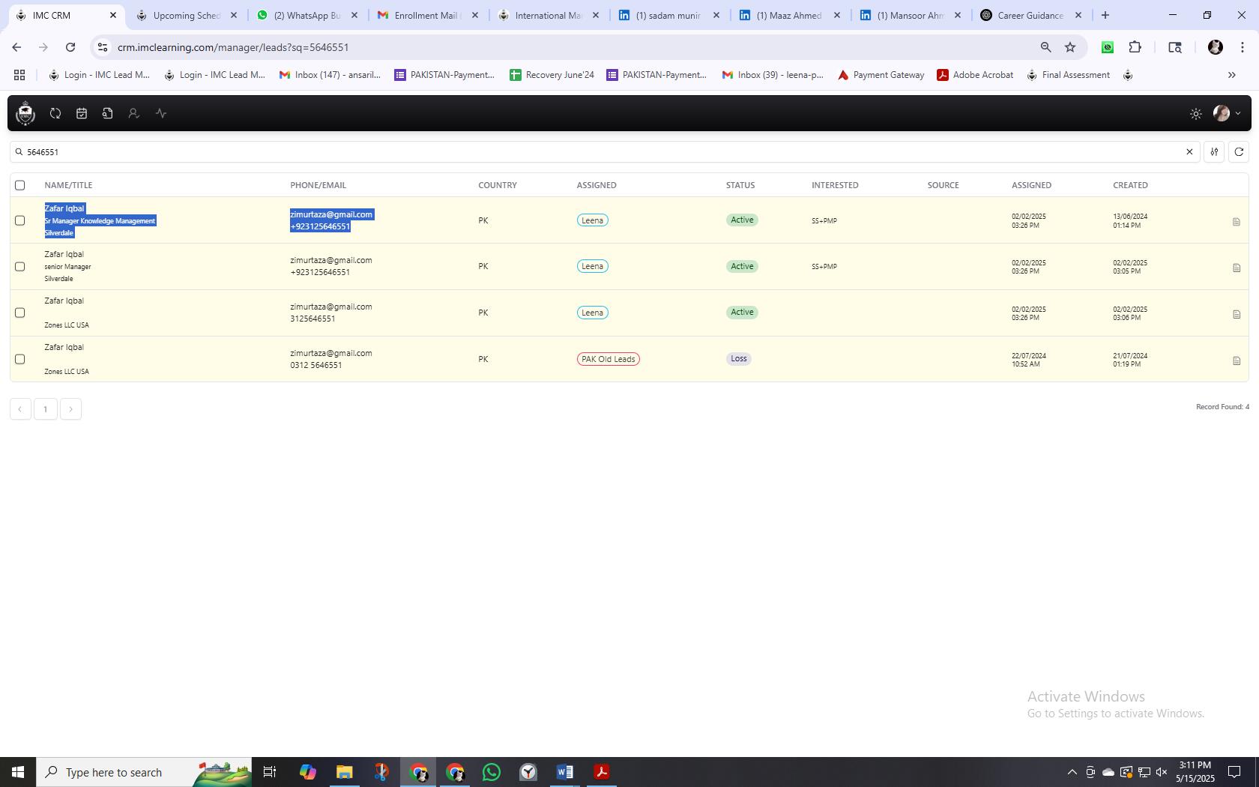Bookmark this page with the star icon

pyautogui.click(x=1070, y=47)
